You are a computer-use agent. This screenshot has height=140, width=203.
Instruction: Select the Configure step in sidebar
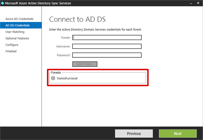(12, 45)
